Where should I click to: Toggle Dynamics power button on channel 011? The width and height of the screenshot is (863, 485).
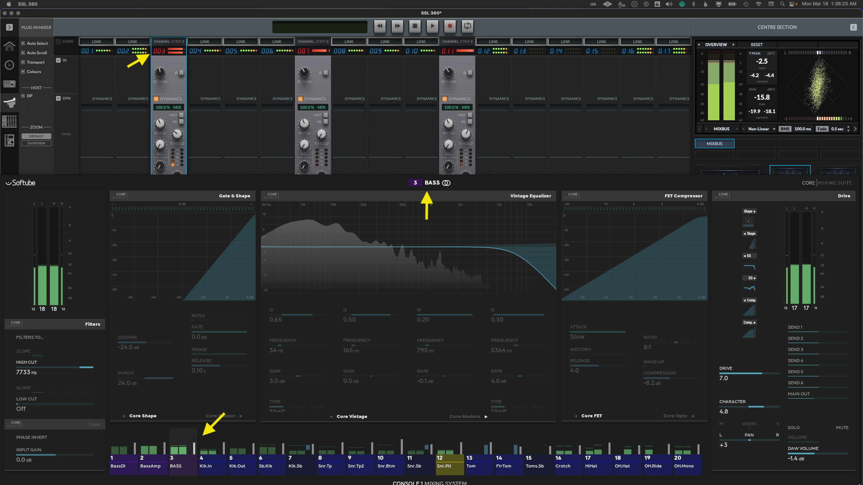pyautogui.click(x=445, y=99)
